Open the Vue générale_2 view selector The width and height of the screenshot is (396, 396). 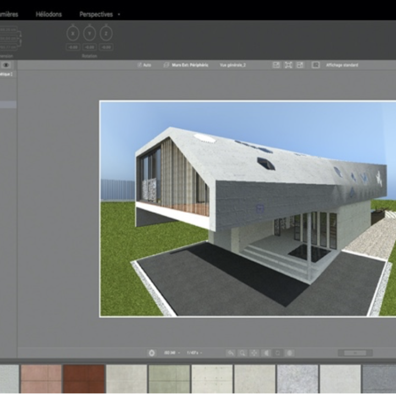[233, 65]
